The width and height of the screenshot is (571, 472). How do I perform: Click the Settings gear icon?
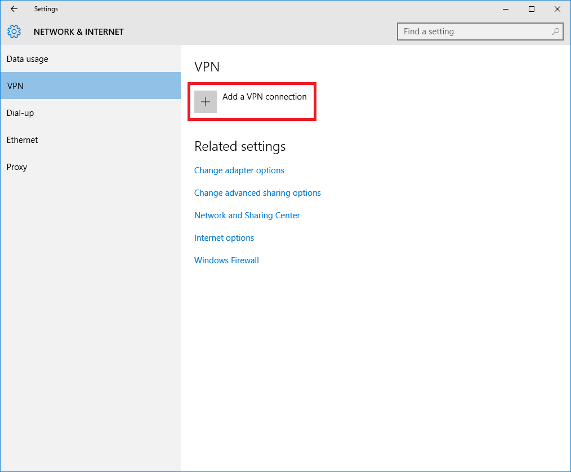coord(14,32)
